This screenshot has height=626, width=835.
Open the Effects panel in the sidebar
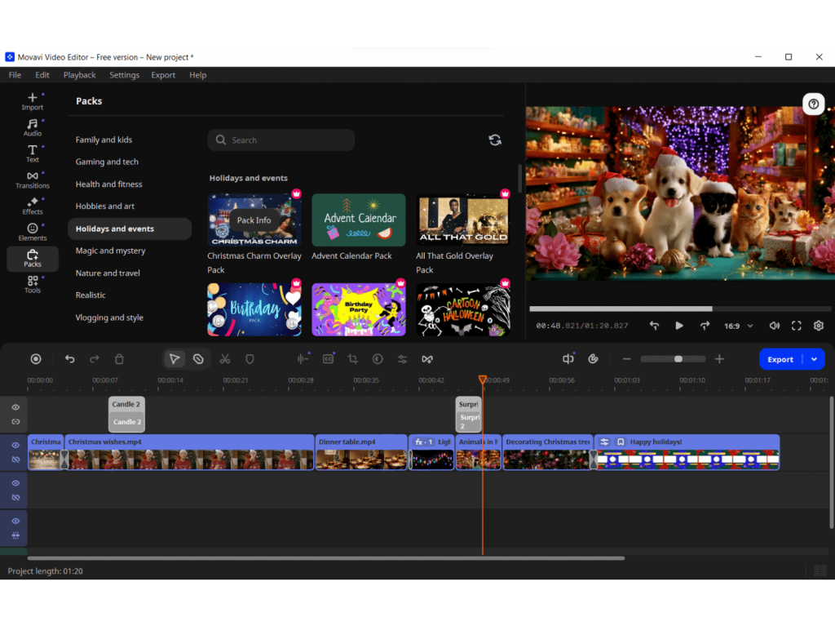pos(33,206)
